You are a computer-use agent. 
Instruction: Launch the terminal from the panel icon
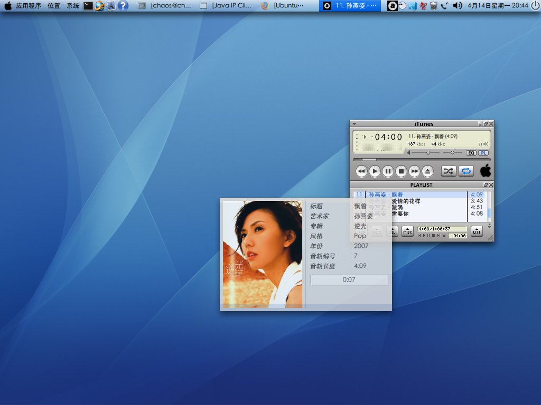88,5
